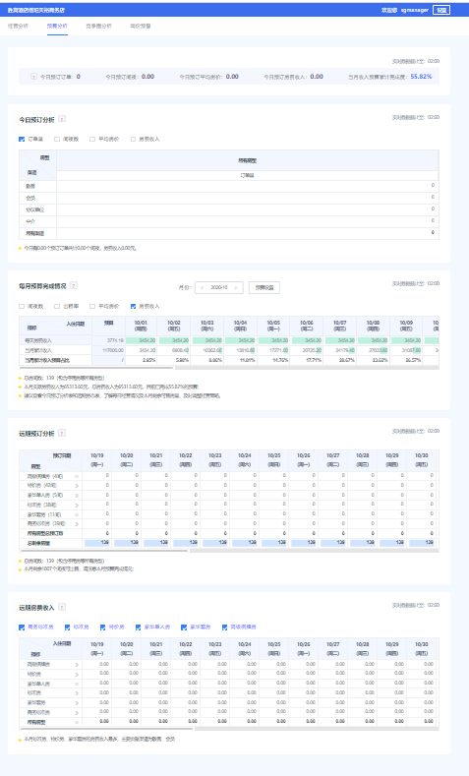Image resolution: width=469 pixels, height=776 pixels.
Task: Expand the 特价房 row in forward booking table
Action: pyautogui.click(x=77, y=486)
